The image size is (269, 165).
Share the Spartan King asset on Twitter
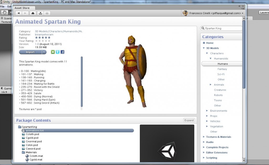point(58,52)
